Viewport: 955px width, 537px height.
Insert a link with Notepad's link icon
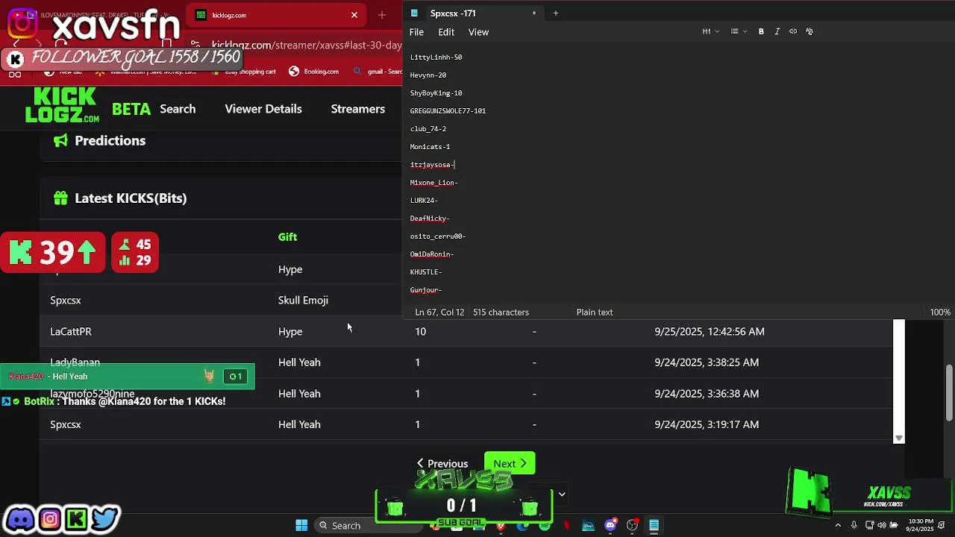[x=793, y=31]
